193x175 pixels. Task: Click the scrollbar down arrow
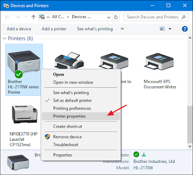point(190,146)
